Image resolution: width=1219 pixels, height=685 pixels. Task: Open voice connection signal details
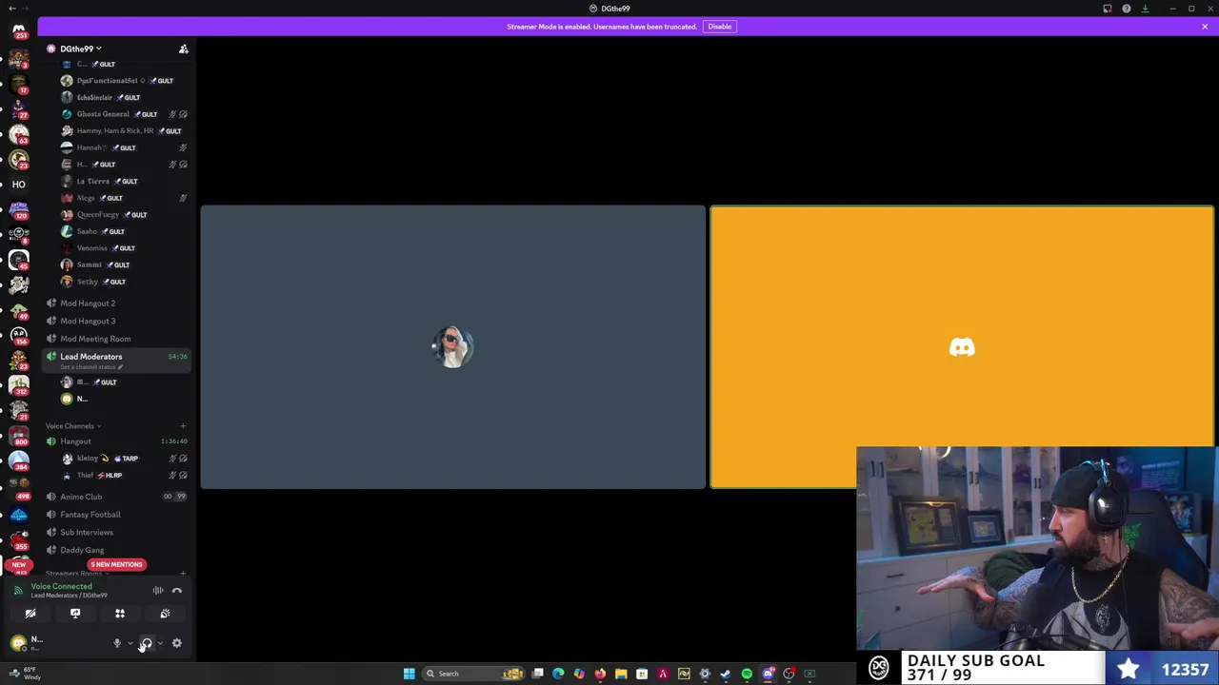coord(18,591)
